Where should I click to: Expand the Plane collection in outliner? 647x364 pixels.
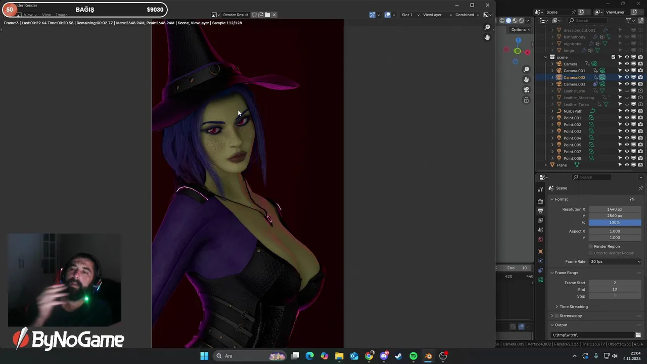546,165
